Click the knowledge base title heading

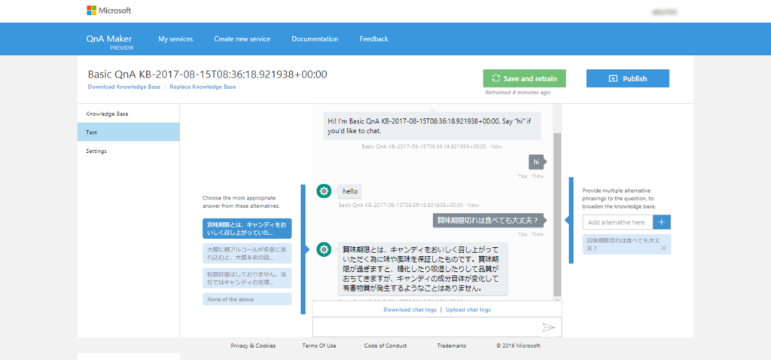coord(208,75)
